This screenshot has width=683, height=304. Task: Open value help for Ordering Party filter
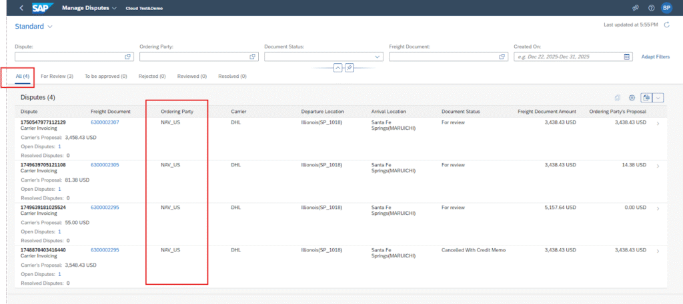[252, 57]
